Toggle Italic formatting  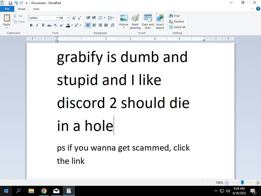pos(37,25)
